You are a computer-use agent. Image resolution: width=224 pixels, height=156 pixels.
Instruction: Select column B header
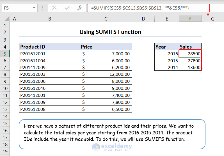(50, 19)
